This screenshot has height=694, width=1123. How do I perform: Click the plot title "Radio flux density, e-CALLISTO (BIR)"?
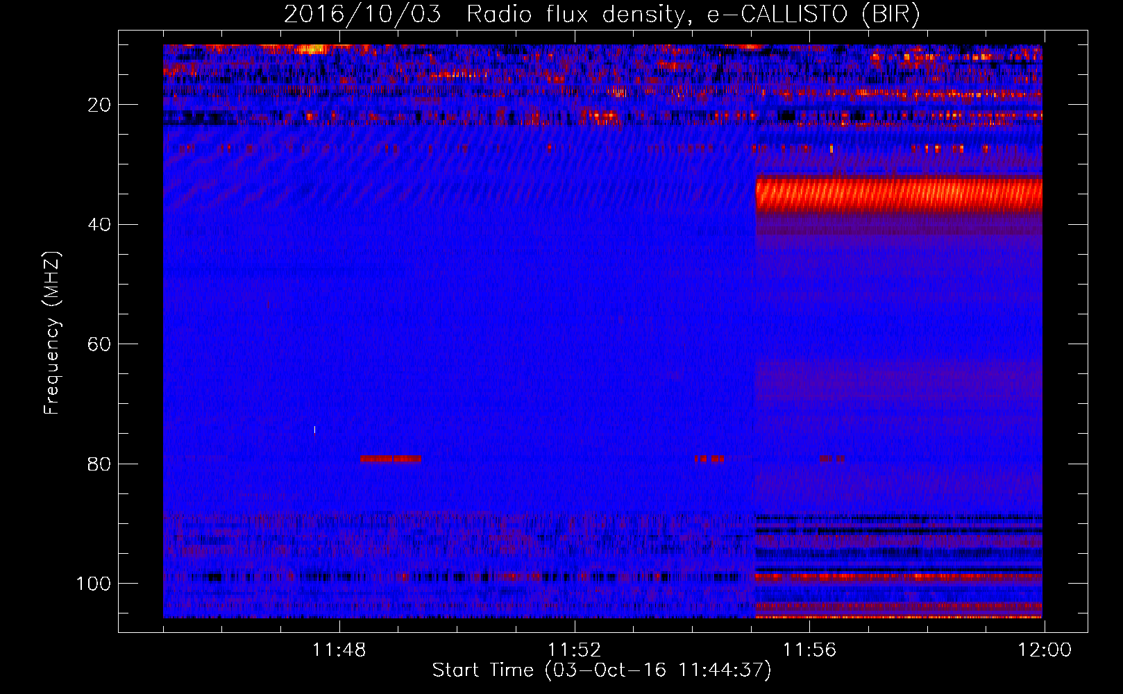(693, 15)
